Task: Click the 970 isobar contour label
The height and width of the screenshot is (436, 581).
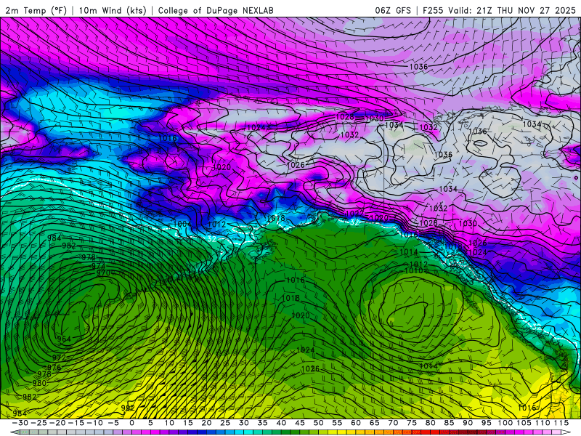Action: click(x=103, y=273)
